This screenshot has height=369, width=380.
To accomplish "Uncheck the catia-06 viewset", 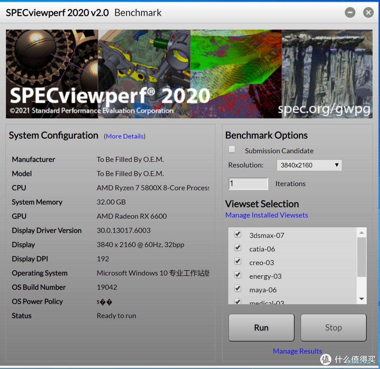I will click(x=238, y=248).
